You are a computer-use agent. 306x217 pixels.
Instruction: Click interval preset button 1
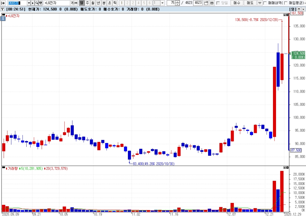121,3
